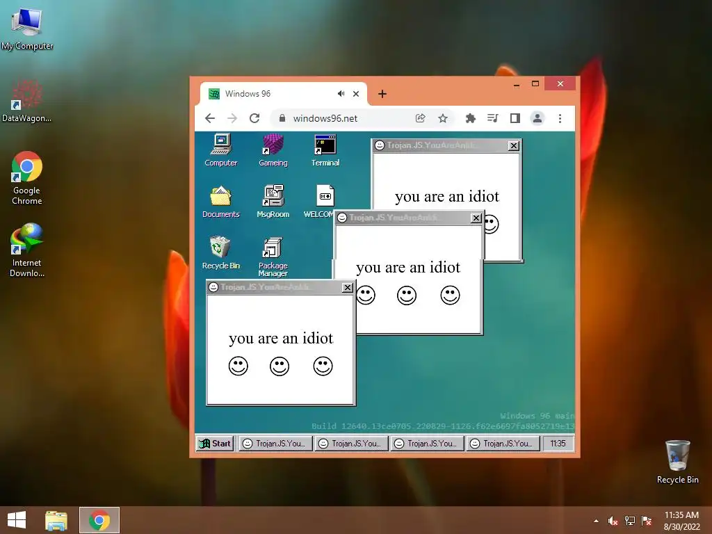This screenshot has width=712, height=534.
Task: Open Internet Download Manager desktop shortcut
Action: click(x=27, y=250)
